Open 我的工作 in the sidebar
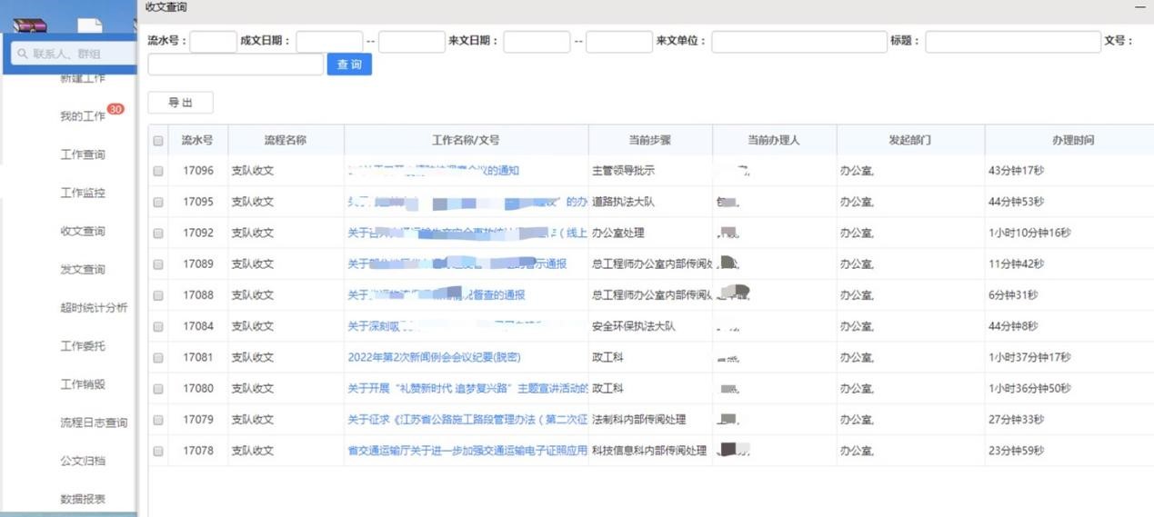Image resolution: width=1154 pixels, height=517 pixels. 83,116
